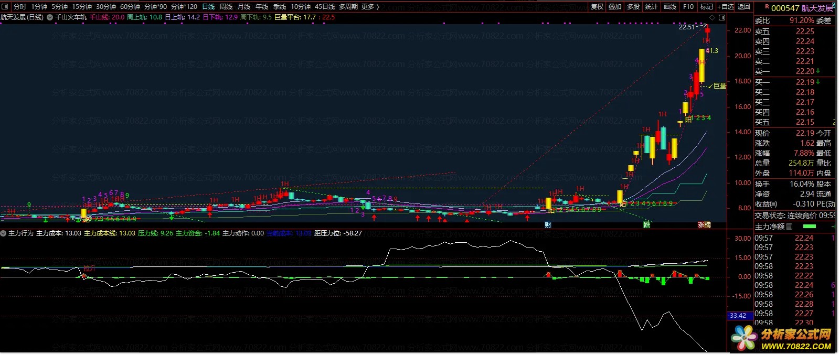This screenshot has height=355, width=840.
Task: Click the 返回 button
Action: 744,7
